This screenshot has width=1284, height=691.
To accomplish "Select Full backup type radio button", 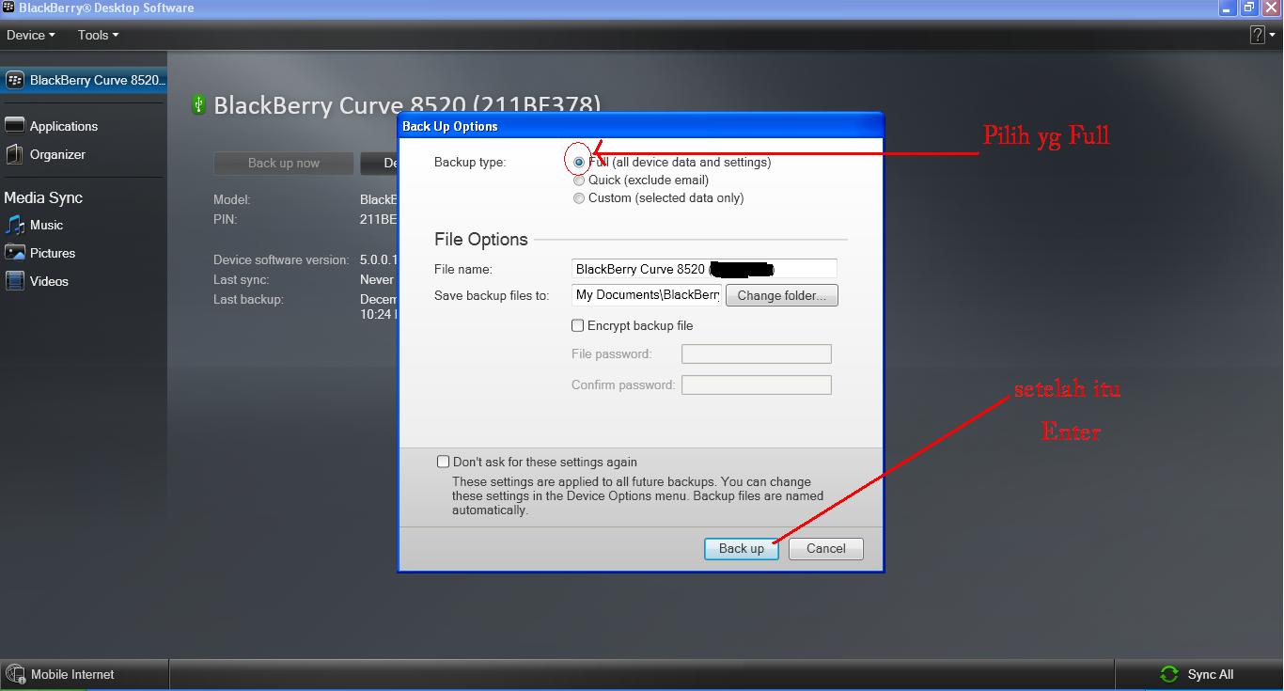I will pyautogui.click(x=579, y=163).
